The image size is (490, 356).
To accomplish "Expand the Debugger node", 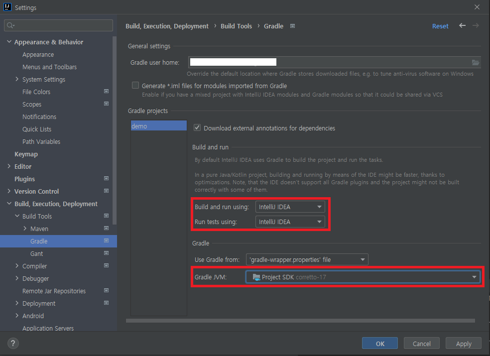I will (17, 278).
